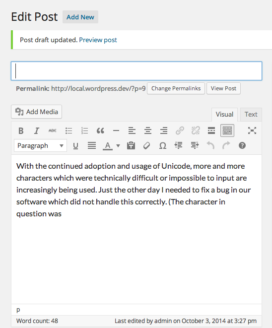Image resolution: width=272 pixels, height=328 pixels.
Task: Open the Preview post link
Action: coord(98,40)
